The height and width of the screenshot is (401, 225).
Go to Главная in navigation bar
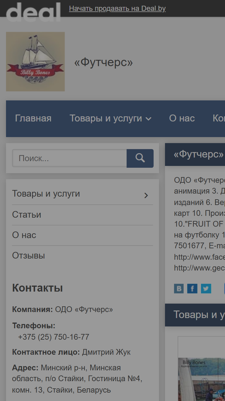coord(33,118)
